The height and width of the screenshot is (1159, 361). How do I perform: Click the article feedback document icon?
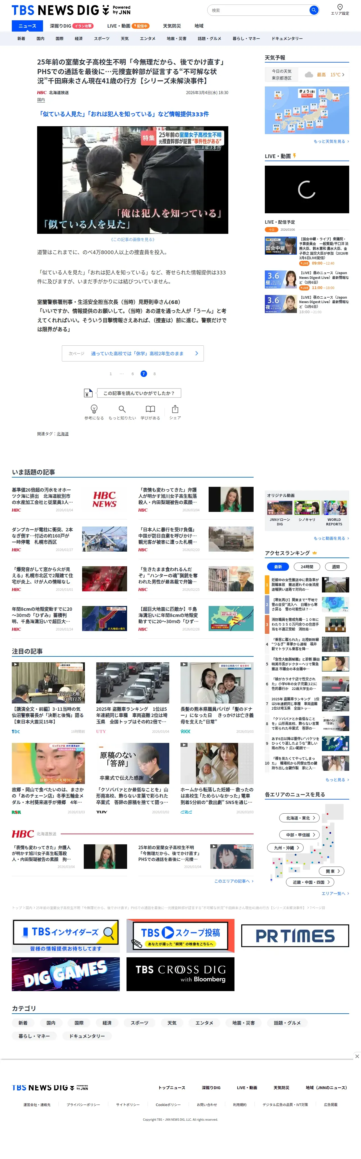click(x=89, y=393)
